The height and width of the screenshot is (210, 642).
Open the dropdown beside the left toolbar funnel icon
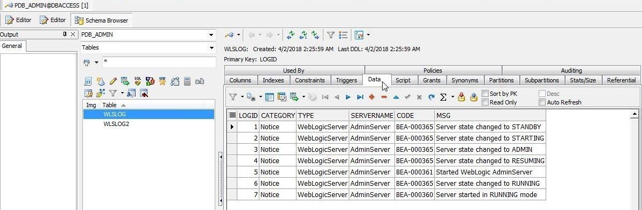point(122,93)
